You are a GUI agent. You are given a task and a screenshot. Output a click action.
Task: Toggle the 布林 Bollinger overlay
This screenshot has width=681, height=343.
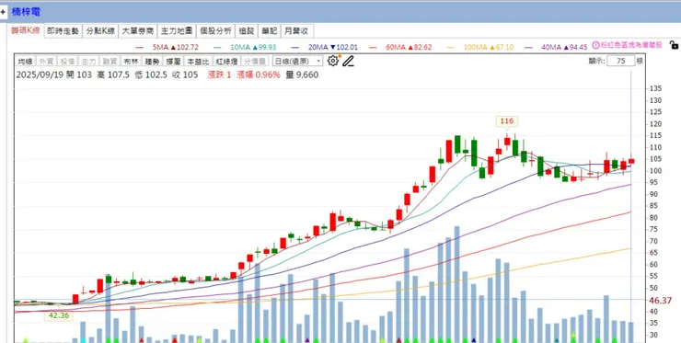point(131,62)
